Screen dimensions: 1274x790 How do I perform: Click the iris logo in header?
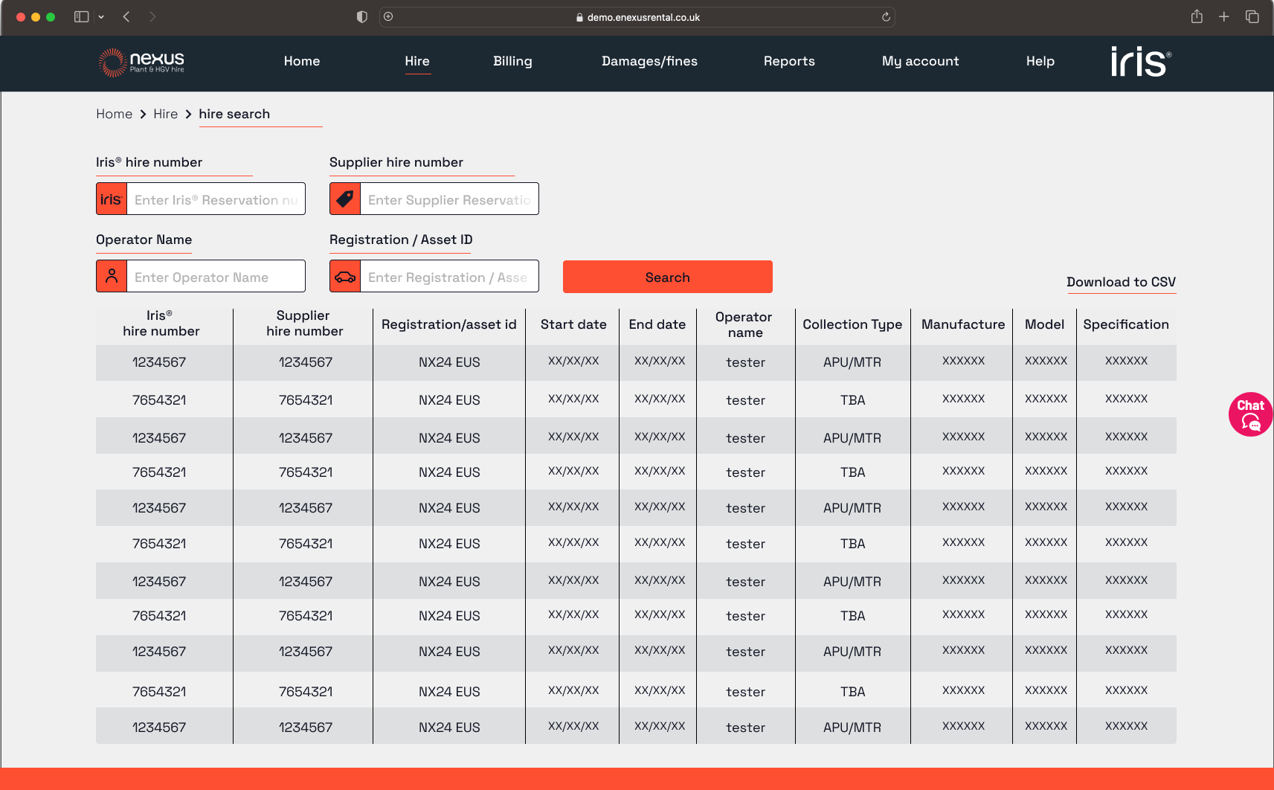click(1141, 62)
